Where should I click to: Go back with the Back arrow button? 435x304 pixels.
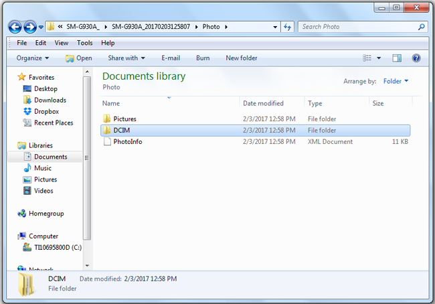[x=15, y=27]
